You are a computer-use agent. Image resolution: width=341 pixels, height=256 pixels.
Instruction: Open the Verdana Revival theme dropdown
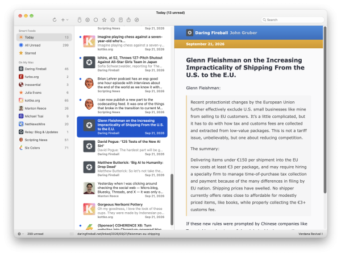(310, 234)
